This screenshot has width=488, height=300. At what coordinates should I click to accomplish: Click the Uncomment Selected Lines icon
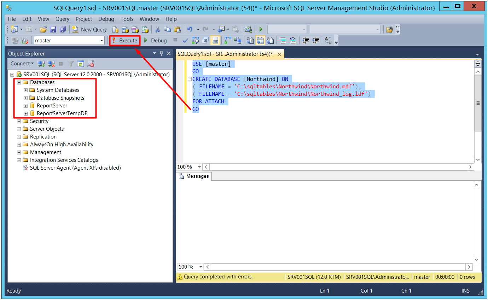[x=293, y=41]
